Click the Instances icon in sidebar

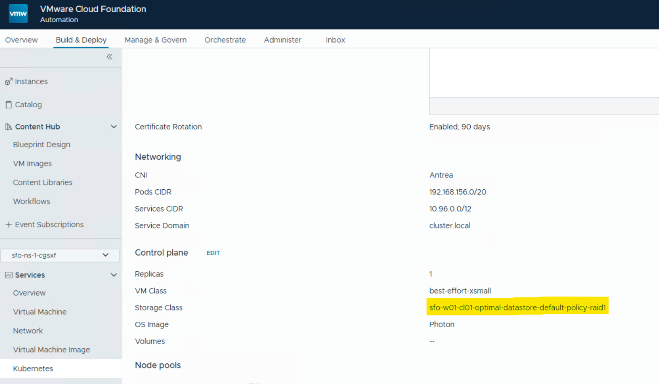pos(8,82)
